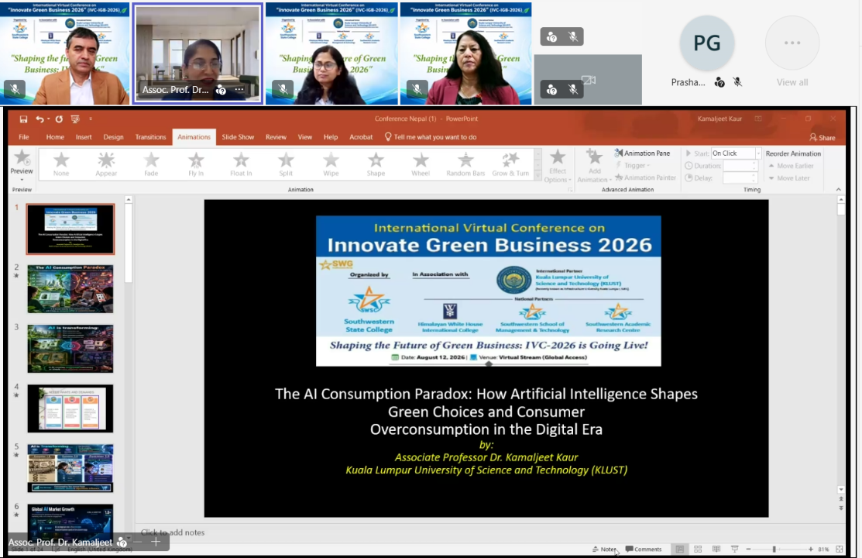
Task: Apply the Split animation effect
Action: click(286, 164)
